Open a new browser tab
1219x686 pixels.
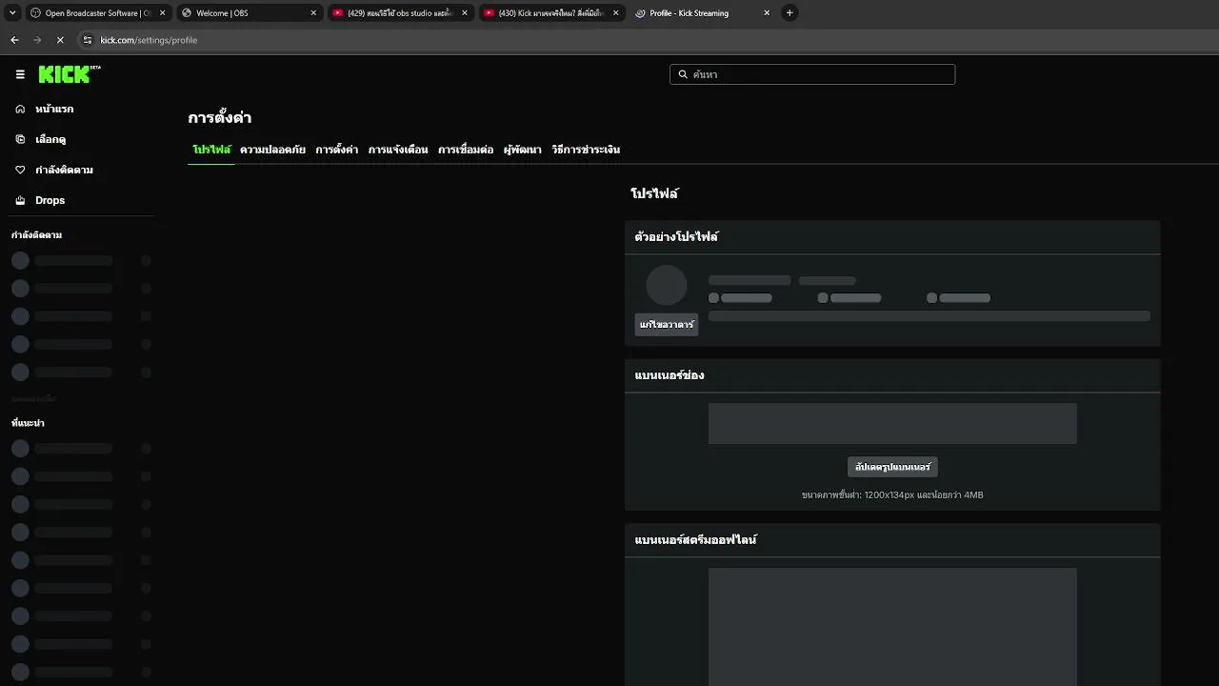tap(789, 13)
